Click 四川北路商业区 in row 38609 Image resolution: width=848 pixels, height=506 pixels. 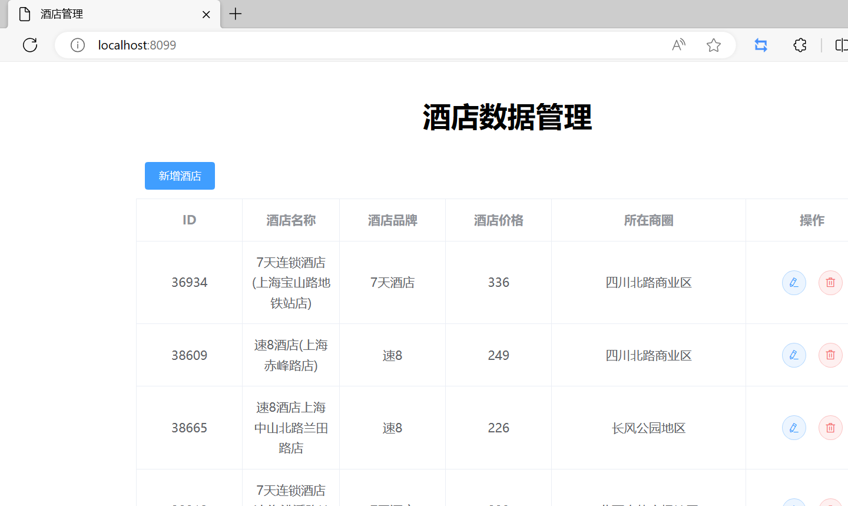tap(648, 355)
